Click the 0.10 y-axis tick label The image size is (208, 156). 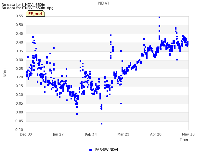pyautogui.click(x=19, y=95)
